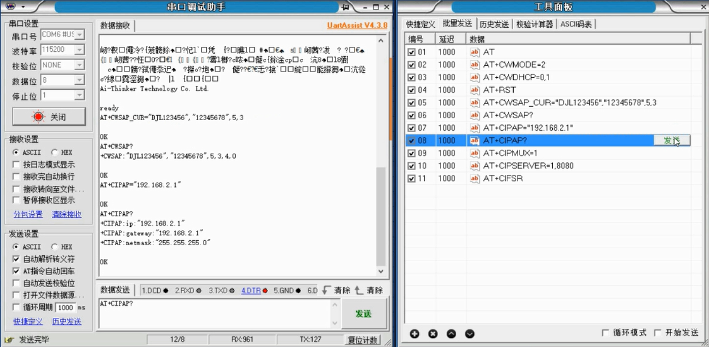Open the data bits 8 dropdown

pyautogui.click(x=80, y=80)
